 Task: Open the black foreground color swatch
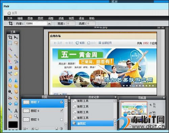pos(13,125)
